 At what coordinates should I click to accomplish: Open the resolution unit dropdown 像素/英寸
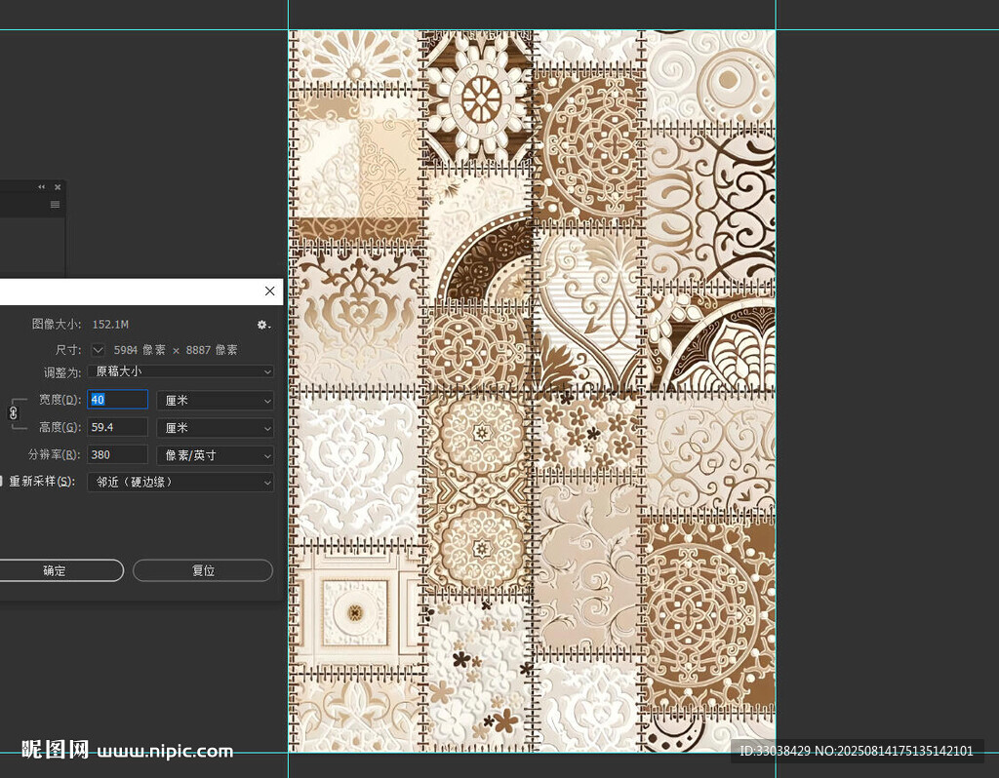click(x=215, y=455)
